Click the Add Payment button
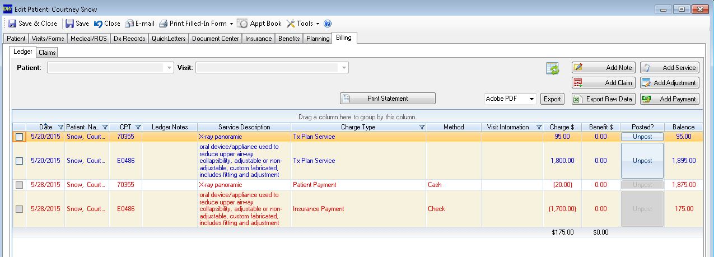This screenshot has width=714, height=257. (x=669, y=99)
